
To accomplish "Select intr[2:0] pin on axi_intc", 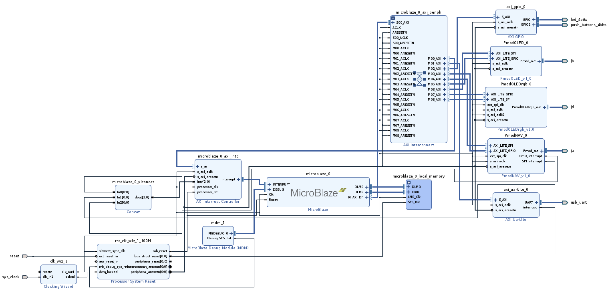I will pyautogui.click(x=203, y=182).
